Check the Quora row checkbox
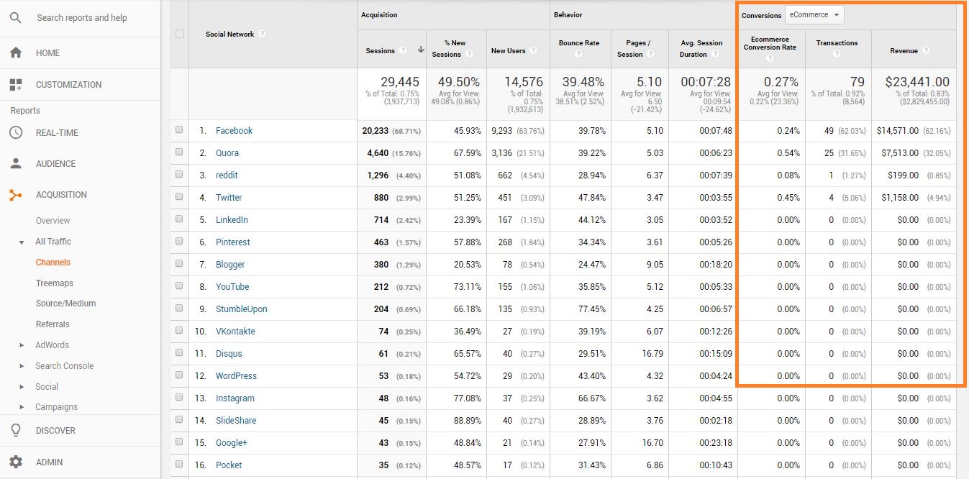 tap(179, 152)
